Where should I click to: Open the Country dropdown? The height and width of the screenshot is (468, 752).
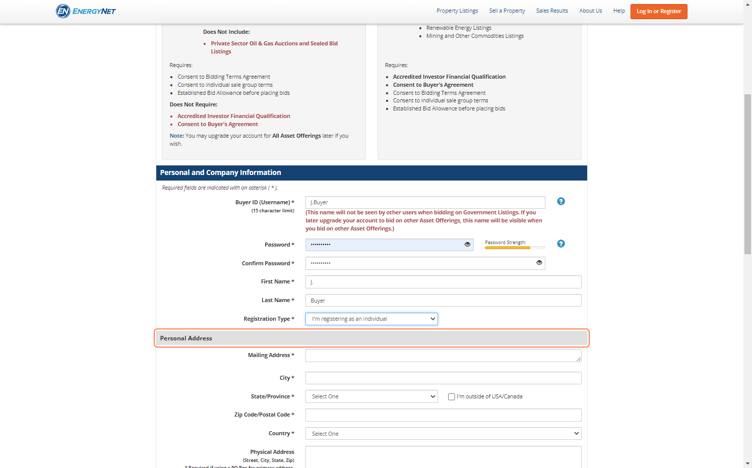tap(443, 434)
